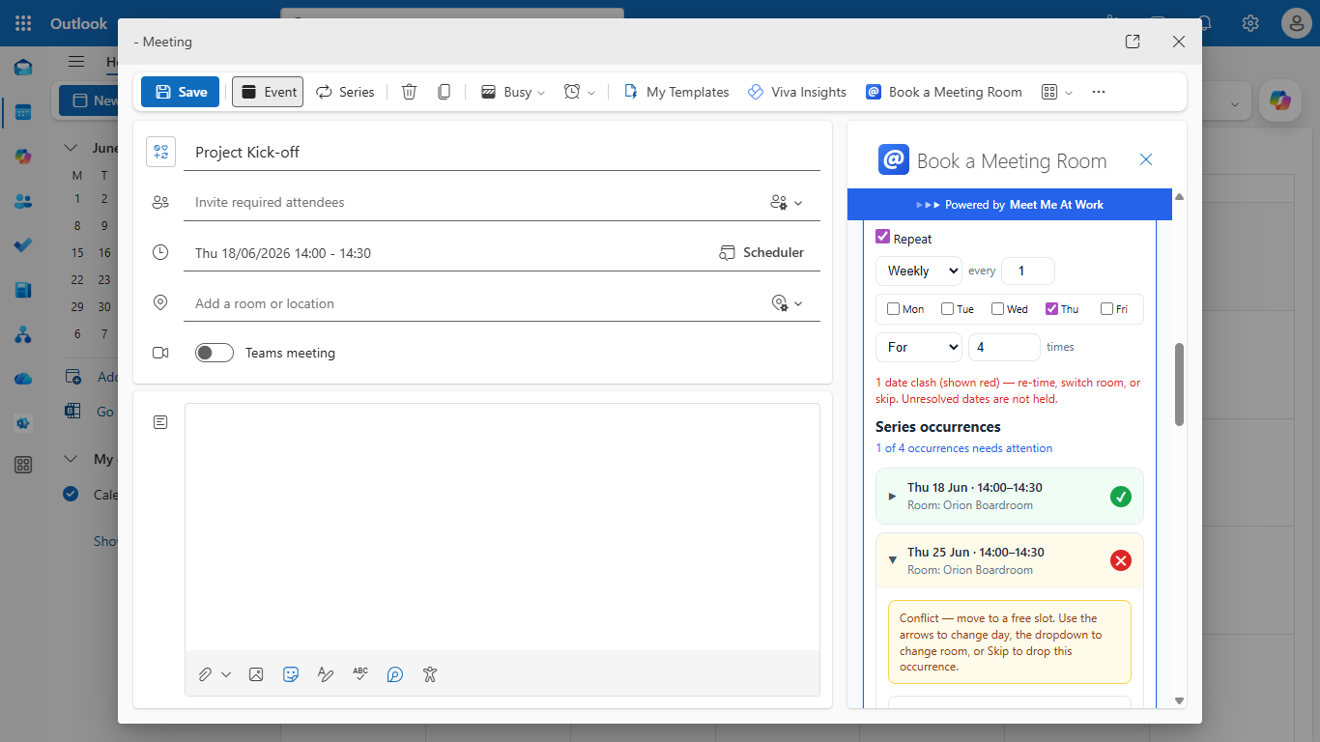Open attach file dropdown arrow
Image resolution: width=1320 pixels, height=742 pixels.
point(226,674)
